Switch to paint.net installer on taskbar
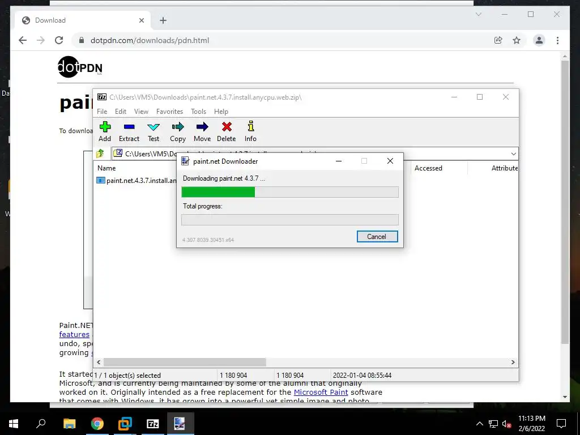This screenshot has width=580, height=435. point(180,424)
